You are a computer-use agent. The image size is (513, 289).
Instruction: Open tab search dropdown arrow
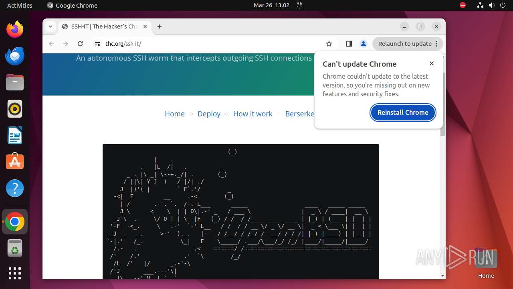[x=50, y=26]
